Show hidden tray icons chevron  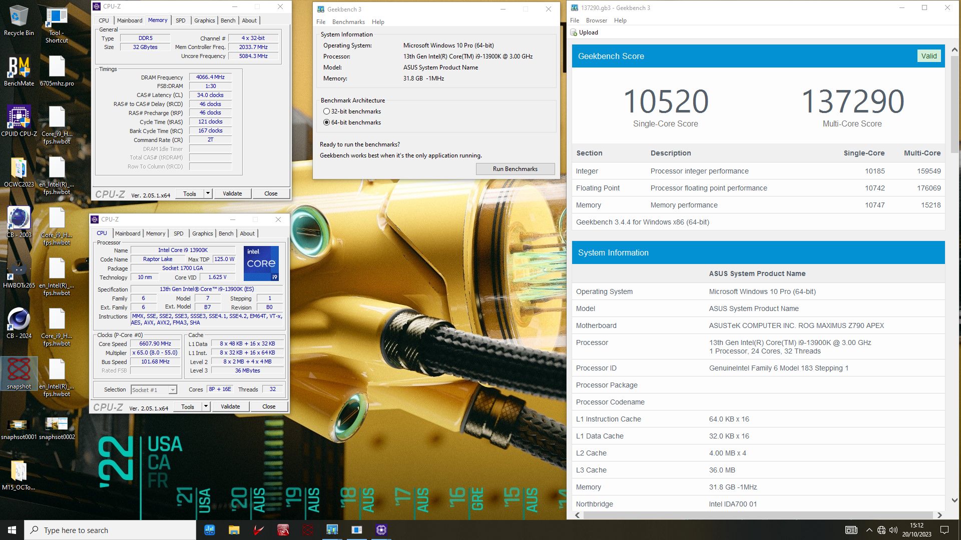(x=869, y=530)
